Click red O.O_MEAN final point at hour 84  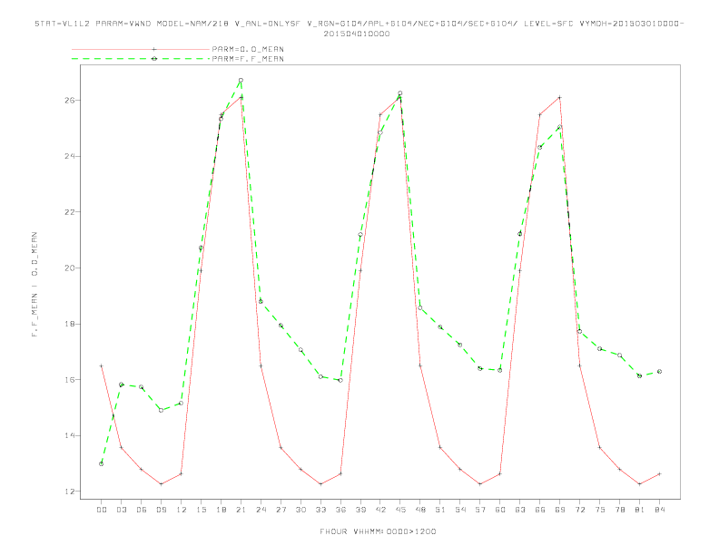tap(660, 474)
